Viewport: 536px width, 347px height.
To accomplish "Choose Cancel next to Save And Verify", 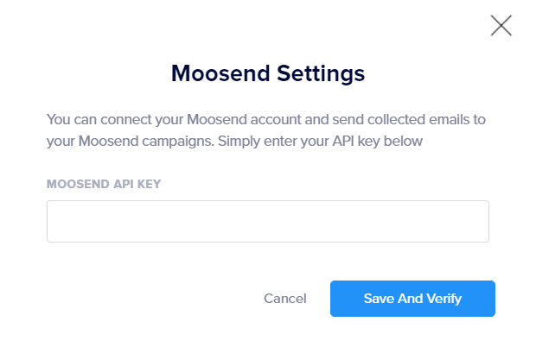I will (x=285, y=299).
